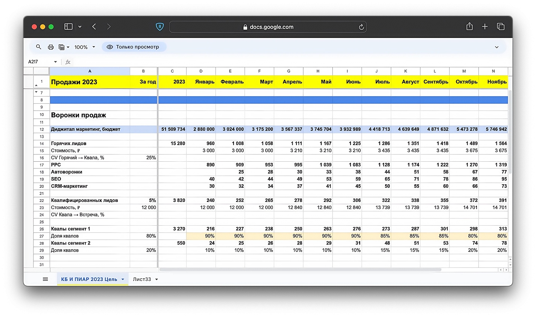This screenshot has width=536, height=317.
Task: Click the 'Только просмотр' view-only eye button
Action: [134, 47]
